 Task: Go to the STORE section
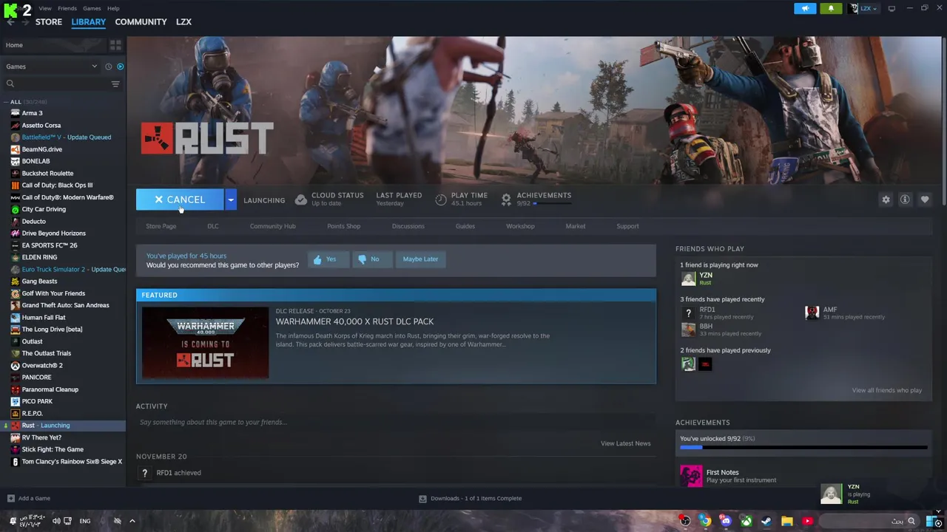49,22
